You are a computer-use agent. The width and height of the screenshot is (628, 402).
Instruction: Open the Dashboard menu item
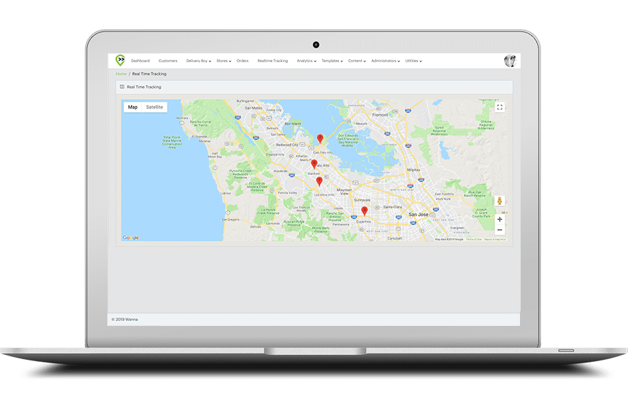tap(140, 61)
